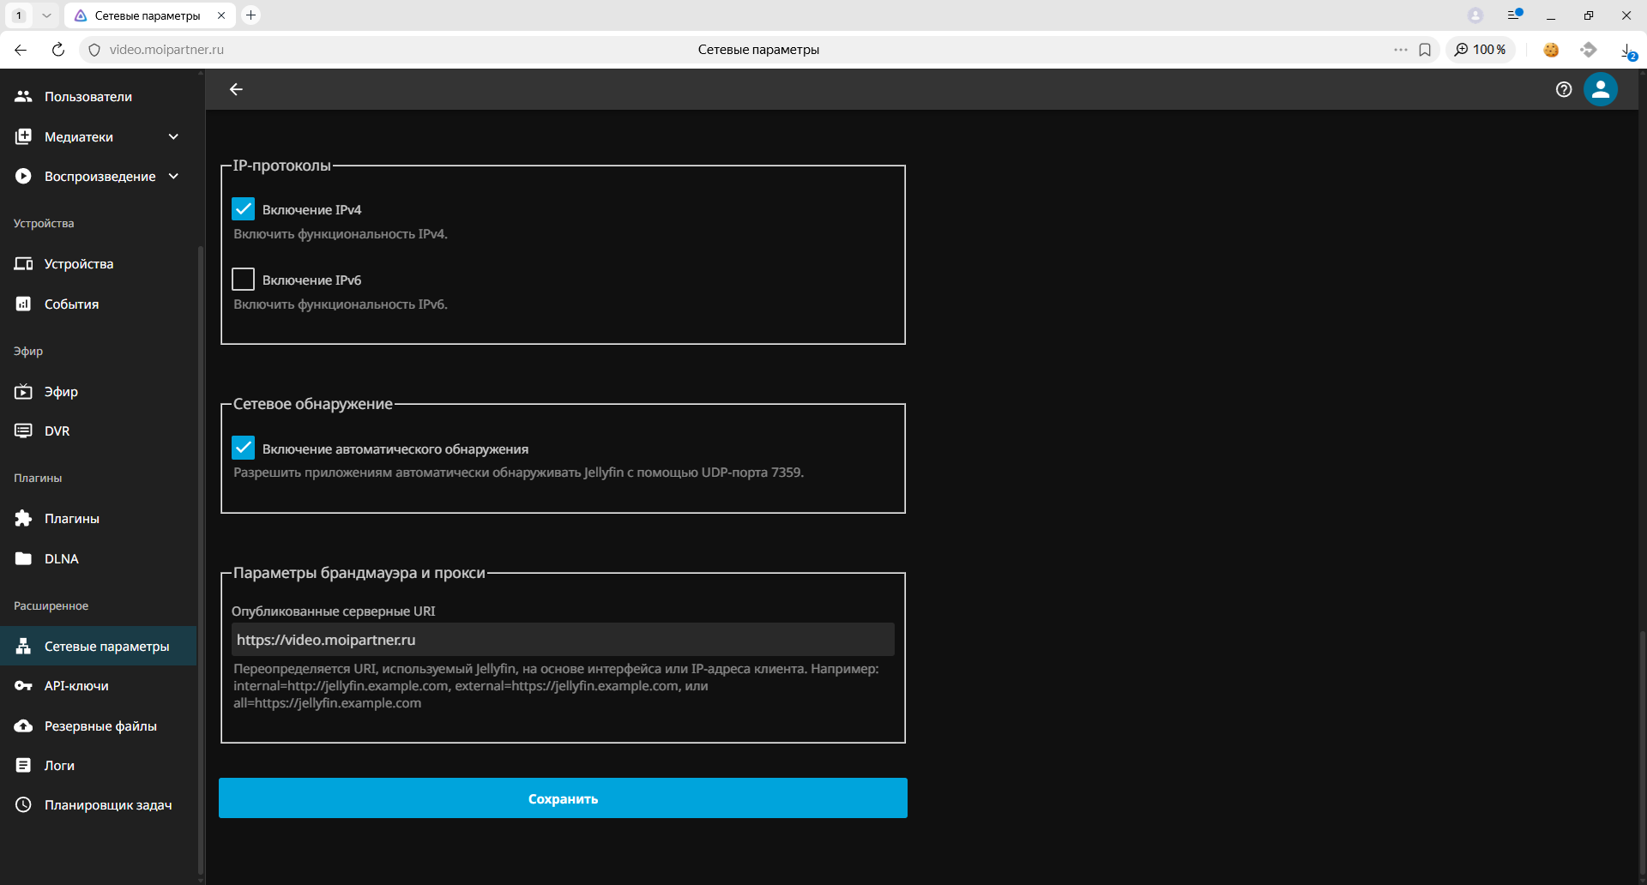
Task: Expand the Медиатеки sidebar section
Action: [173, 137]
